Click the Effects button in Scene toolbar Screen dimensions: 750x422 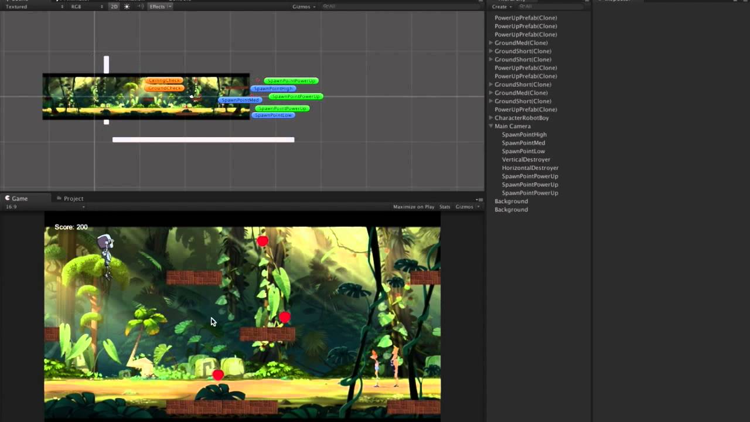(x=157, y=6)
